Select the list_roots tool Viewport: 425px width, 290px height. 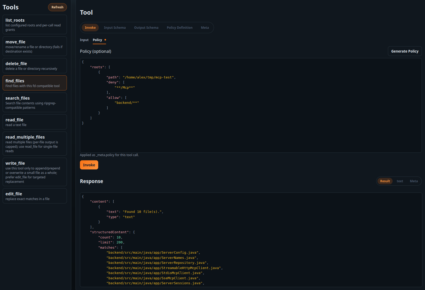click(34, 24)
